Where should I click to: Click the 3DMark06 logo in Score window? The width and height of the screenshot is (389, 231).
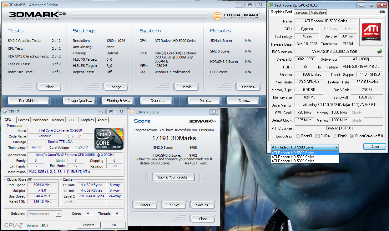[202, 121]
